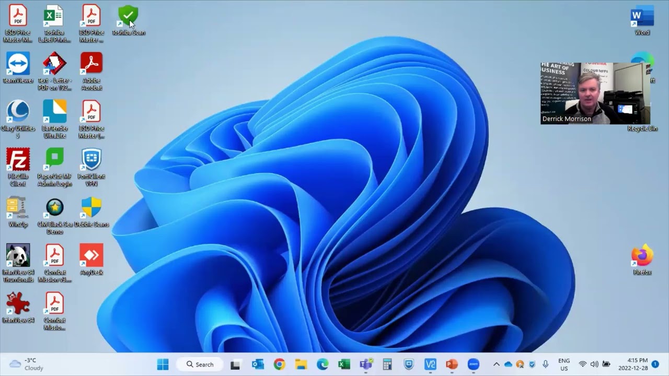Open the Wi-Fi network tray icon
This screenshot has height=376, width=669.
(583, 364)
